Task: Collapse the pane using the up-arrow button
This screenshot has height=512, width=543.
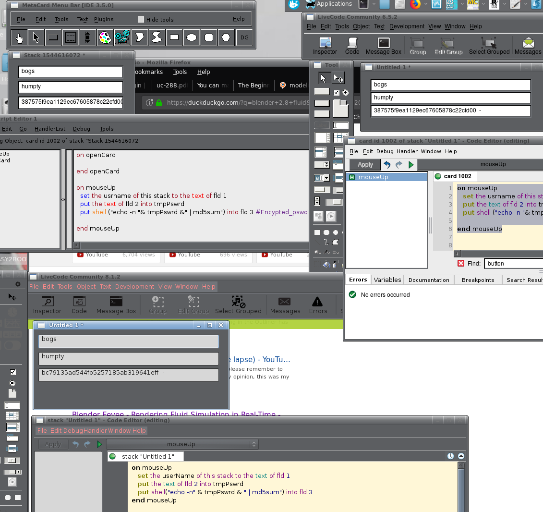Action: tap(461, 456)
